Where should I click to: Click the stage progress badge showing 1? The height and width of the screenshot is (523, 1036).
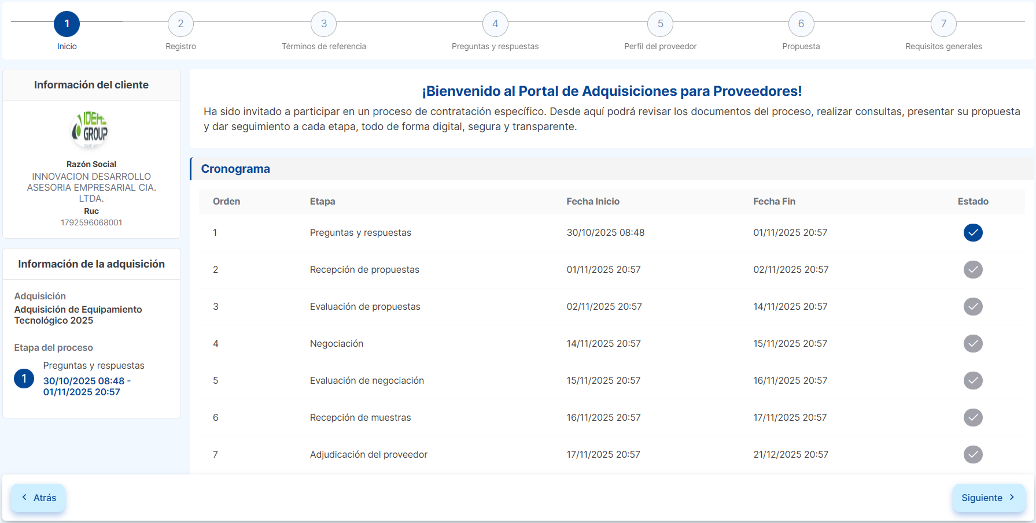point(24,379)
